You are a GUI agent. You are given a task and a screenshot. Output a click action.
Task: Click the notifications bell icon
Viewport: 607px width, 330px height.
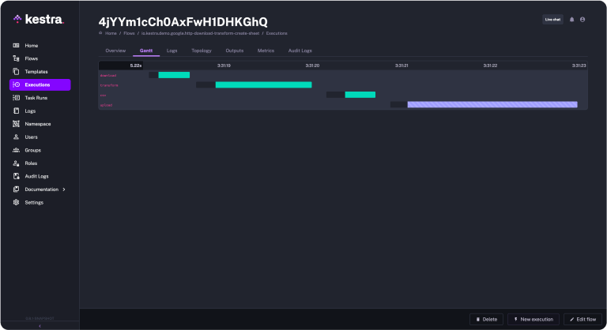click(571, 19)
